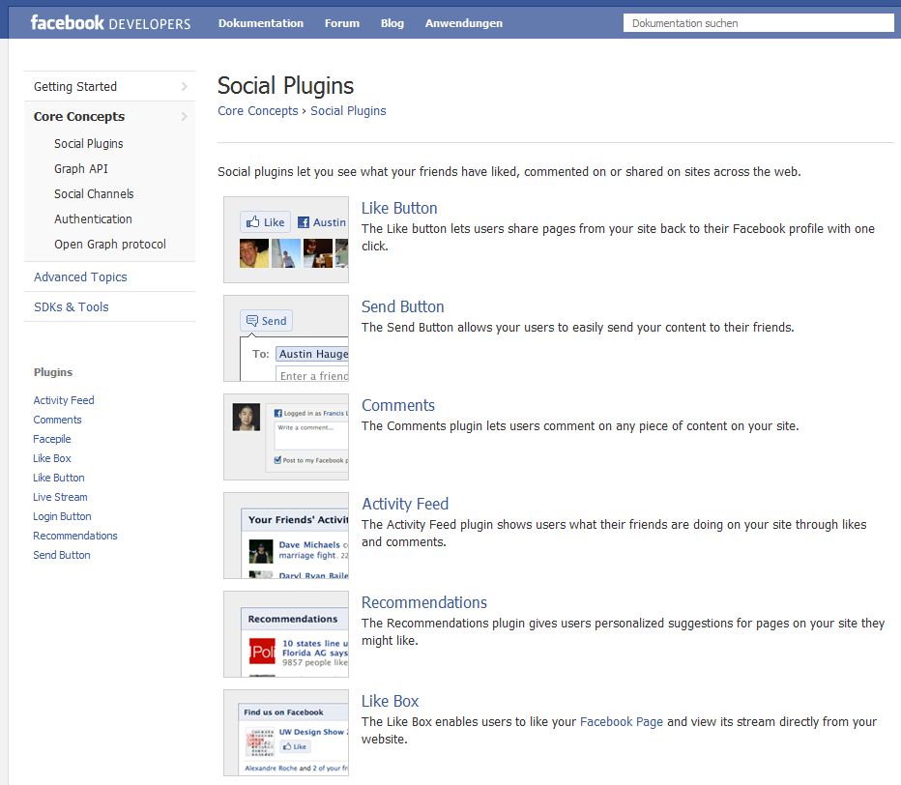Viewport: 901px width, 785px height.
Task: Click the Send Button preview thumbnail
Action: [286, 338]
